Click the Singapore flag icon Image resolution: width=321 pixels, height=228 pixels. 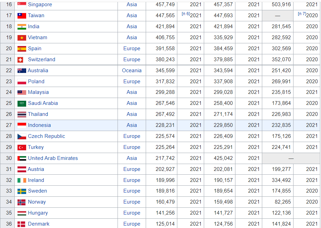(22, 4)
